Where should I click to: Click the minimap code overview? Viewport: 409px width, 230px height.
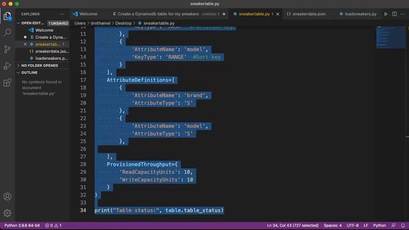pyautogui.click(x=390, y=37)
